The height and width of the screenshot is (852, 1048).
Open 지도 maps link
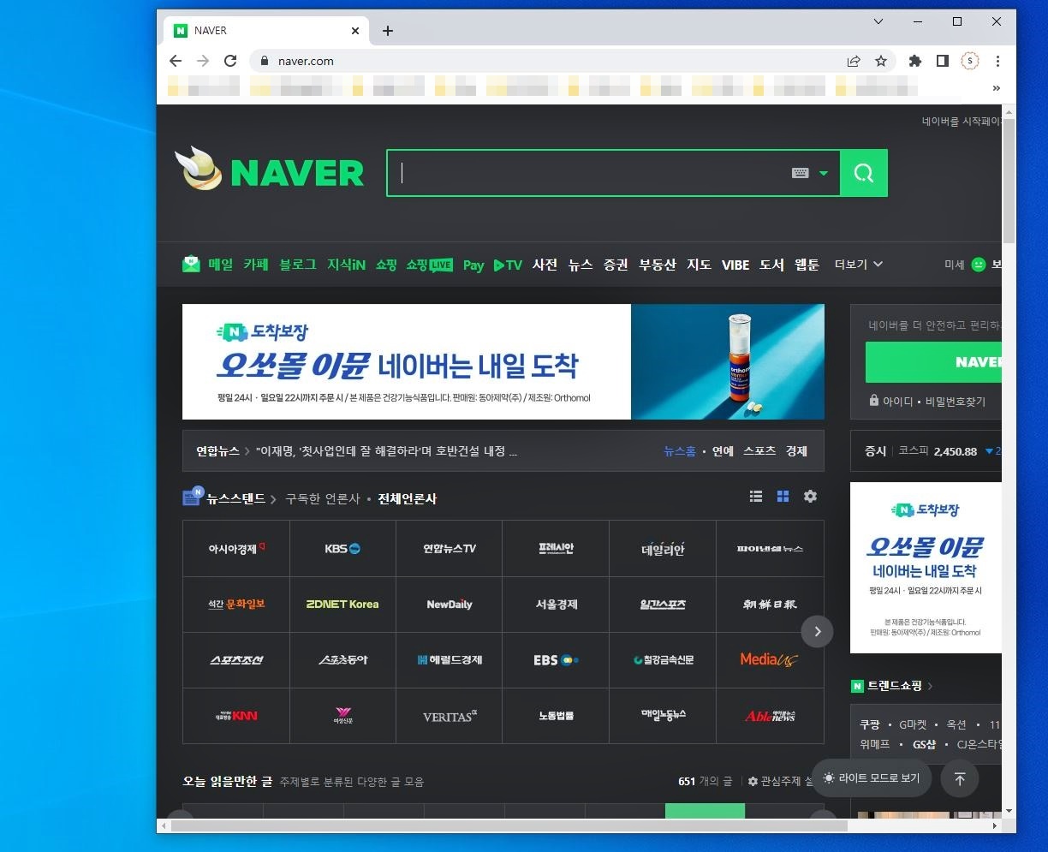click(x=699, y=265)
